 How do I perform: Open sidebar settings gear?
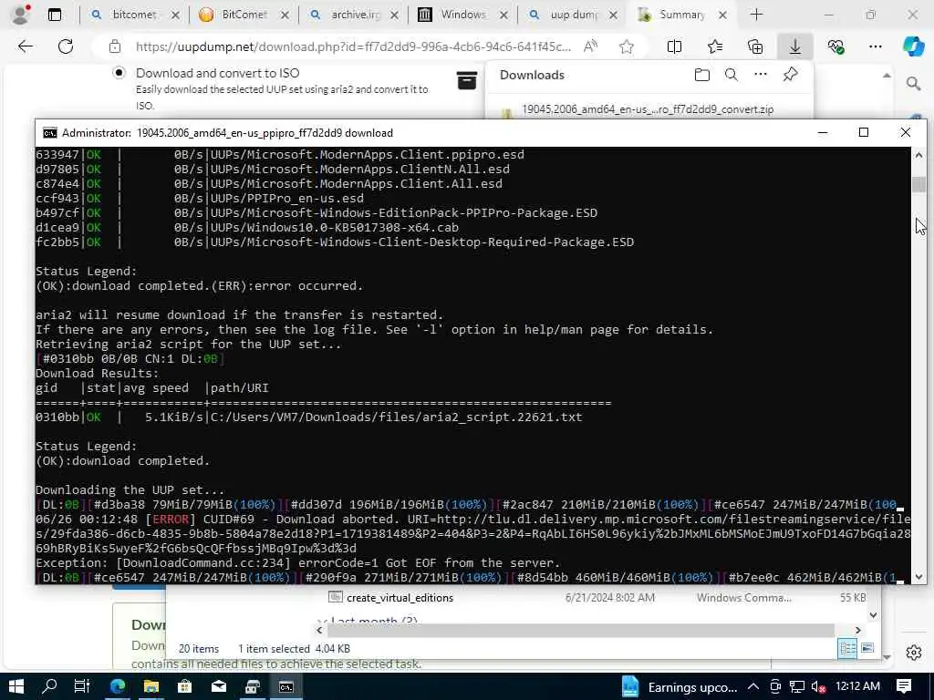tap(914, 653)
